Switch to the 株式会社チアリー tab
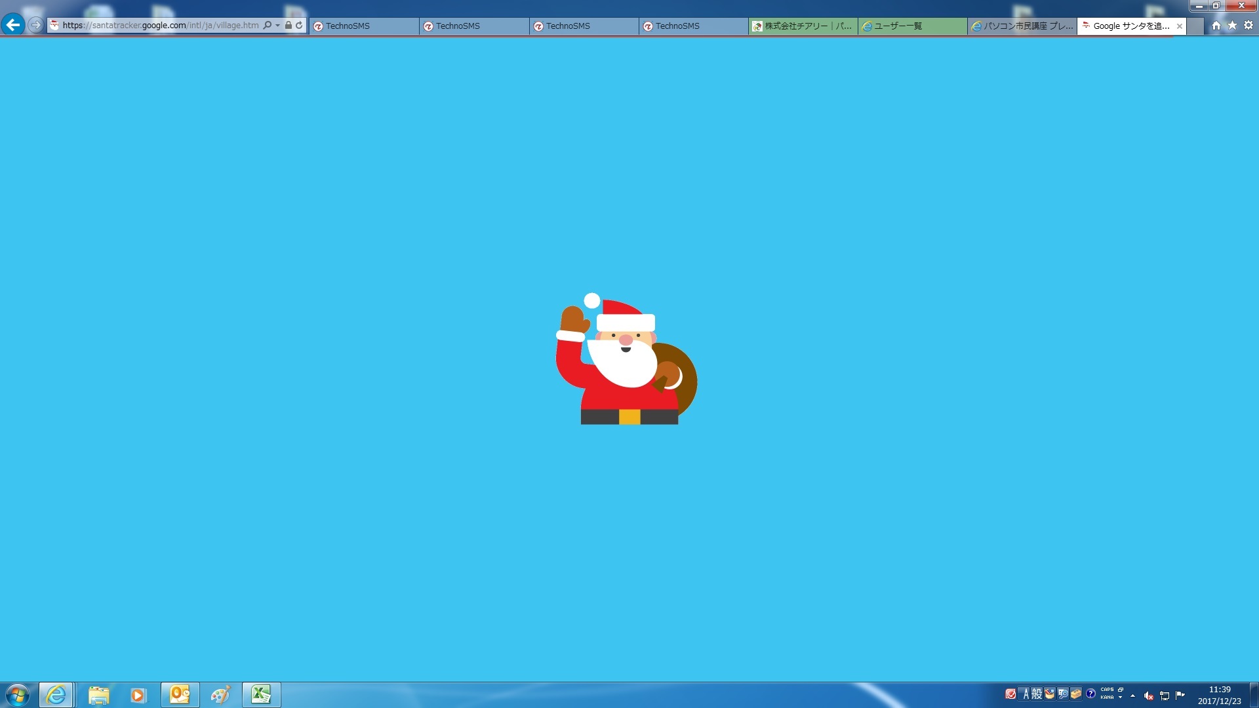 (x=803, y=26)
